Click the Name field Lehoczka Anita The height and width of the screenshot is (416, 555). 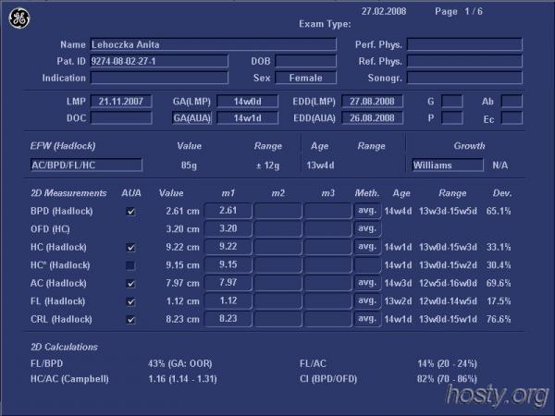pyautogui.click(x=214, y=44)
